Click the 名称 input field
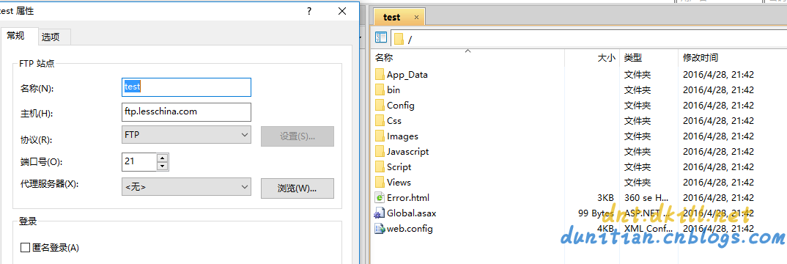 coord(186,87)
